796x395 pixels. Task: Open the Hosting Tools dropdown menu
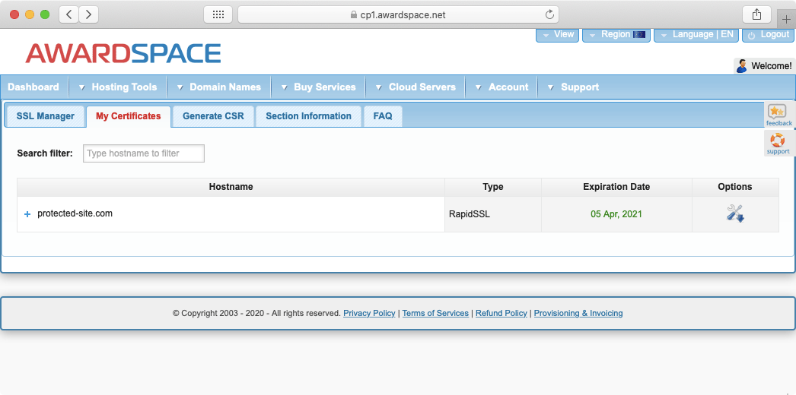[x=117, y=87]
